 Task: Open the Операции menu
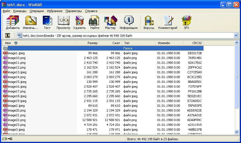click(37, 11)
